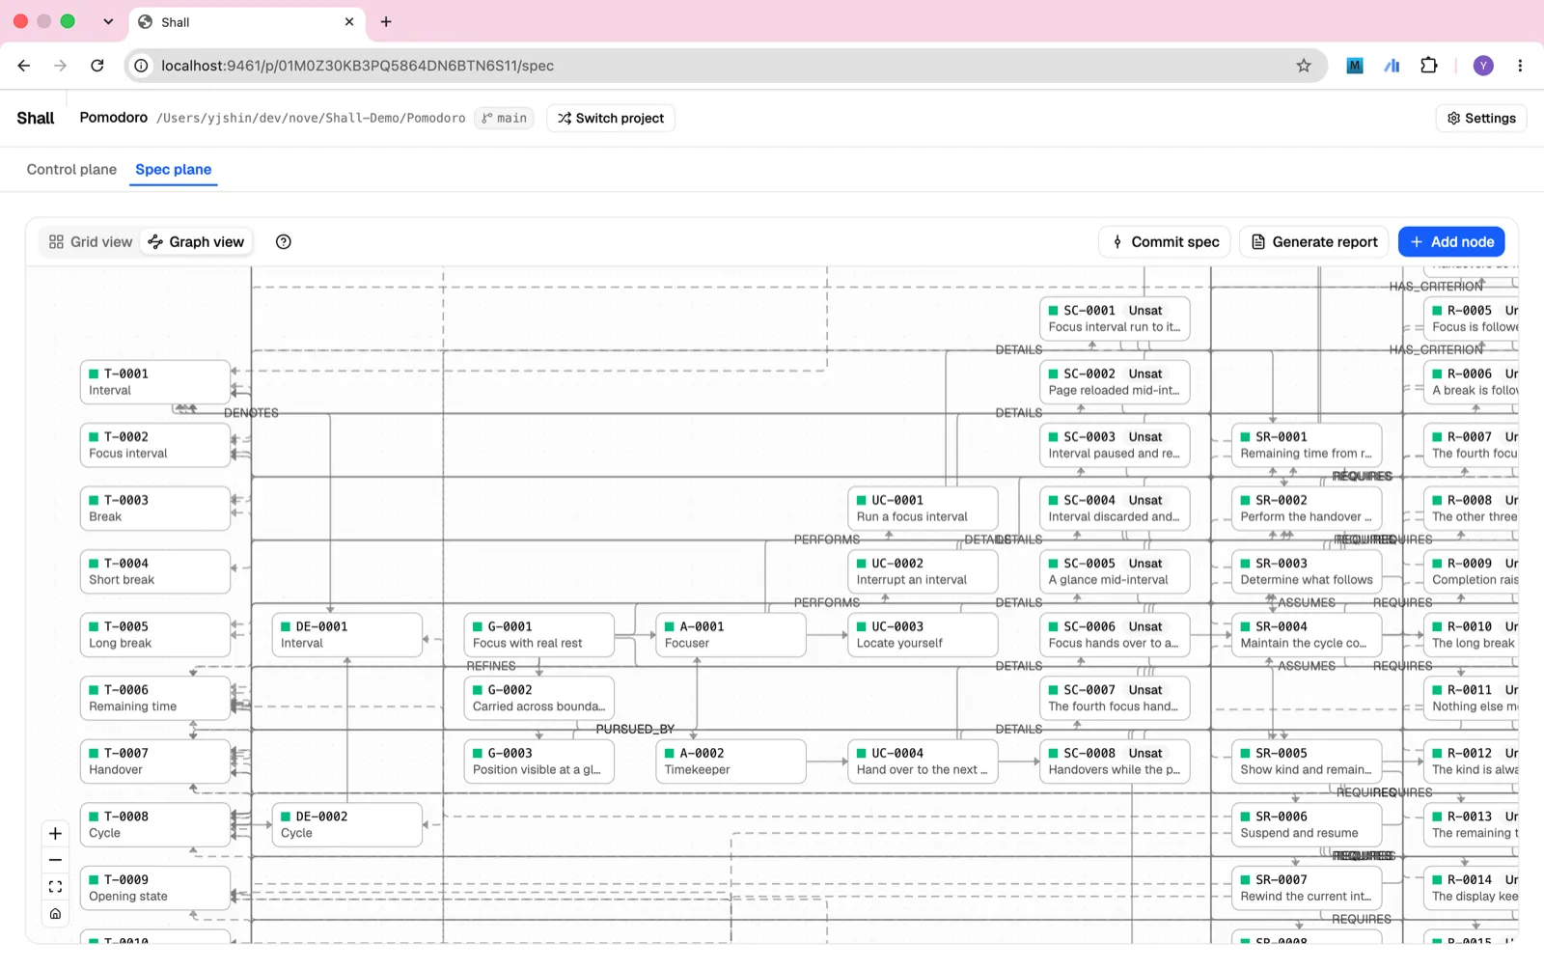Select node SC-0001 Focus interval run
This screenshot has height=969, width=1544.
pos(1116,318)
